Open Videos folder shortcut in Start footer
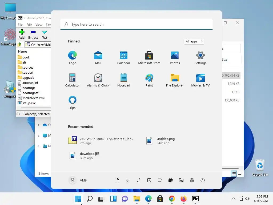The image size is (273, 205). click(160, 180)
